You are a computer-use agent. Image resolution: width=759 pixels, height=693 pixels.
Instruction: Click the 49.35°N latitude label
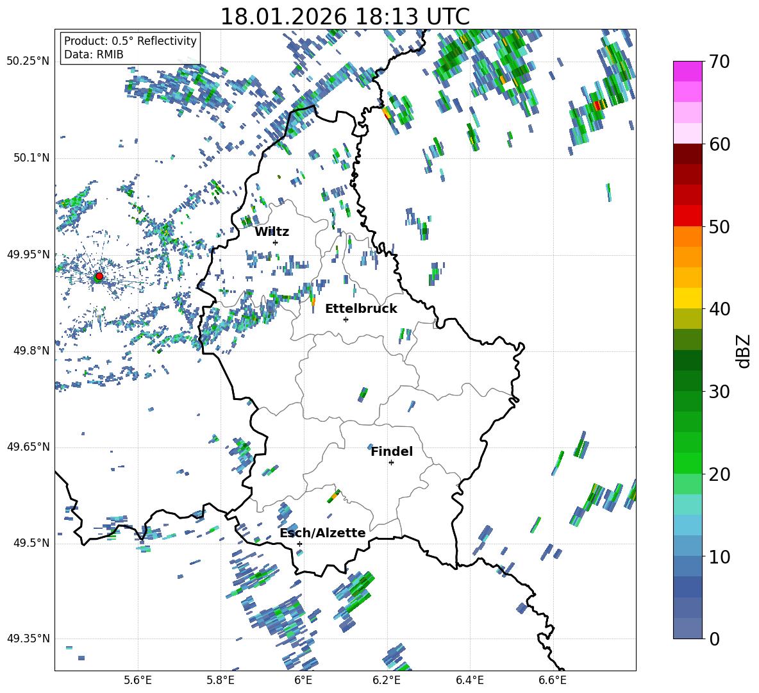pos(28,639)
